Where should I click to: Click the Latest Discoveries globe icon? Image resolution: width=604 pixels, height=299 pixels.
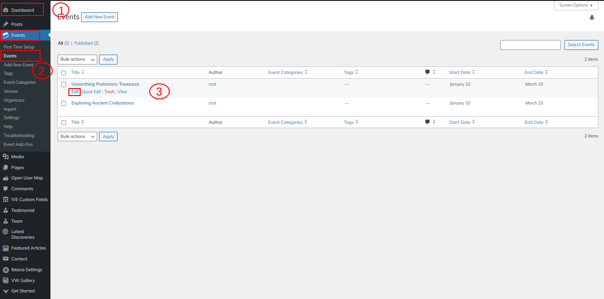pos(6,232)
